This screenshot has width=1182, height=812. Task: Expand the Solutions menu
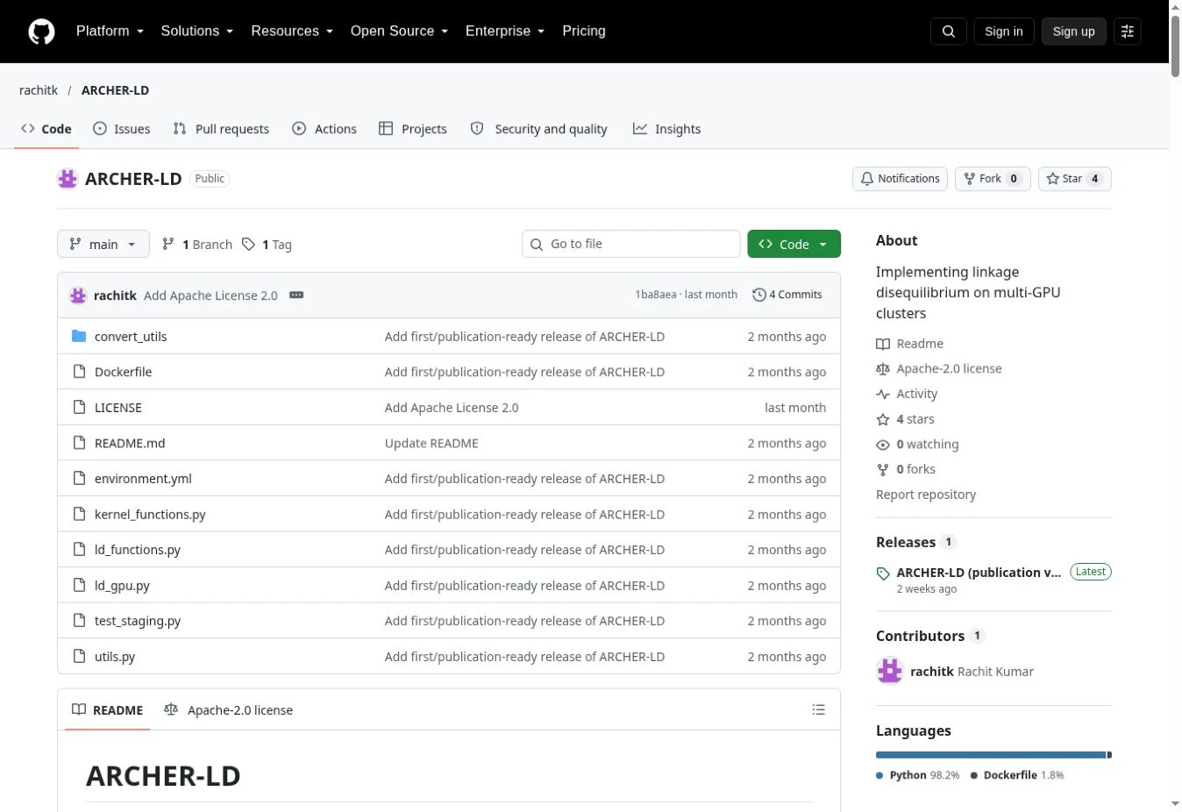(197, 31)
